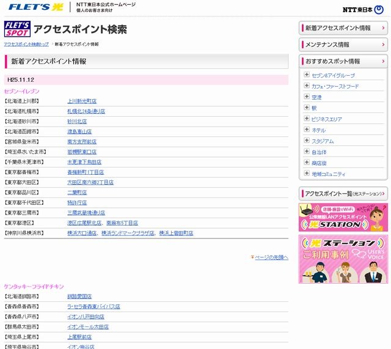Select the 【北海道上川郡】 region label
Viewport: 391px width, 349px height.
coord(22,101)
